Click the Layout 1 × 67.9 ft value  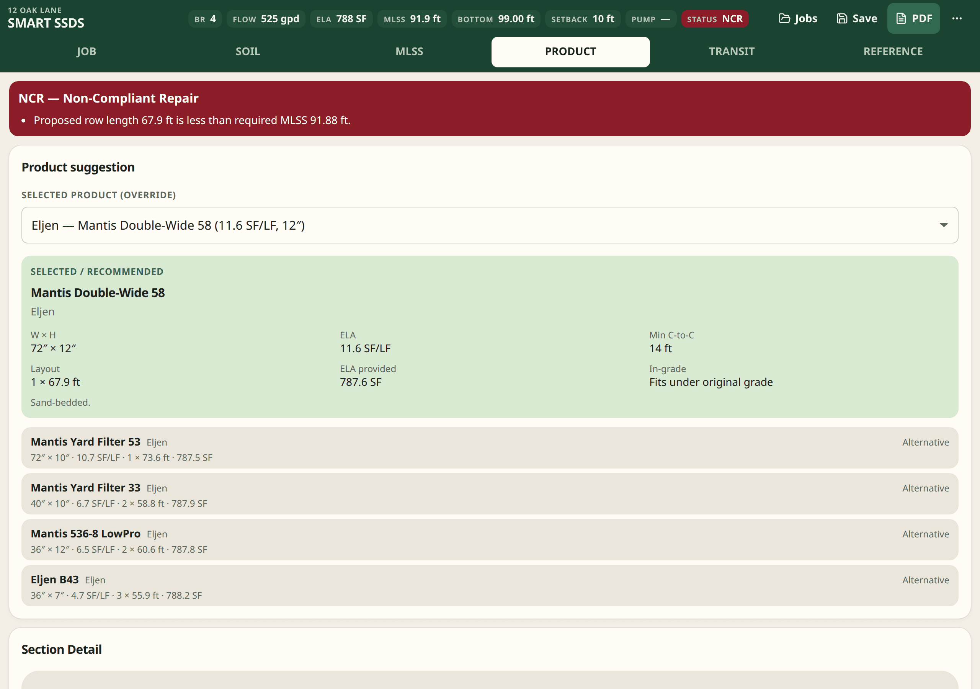[56, 382]
